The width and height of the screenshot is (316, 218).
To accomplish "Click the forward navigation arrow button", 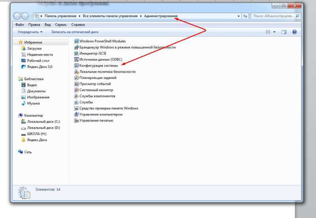I will [25, 16].
